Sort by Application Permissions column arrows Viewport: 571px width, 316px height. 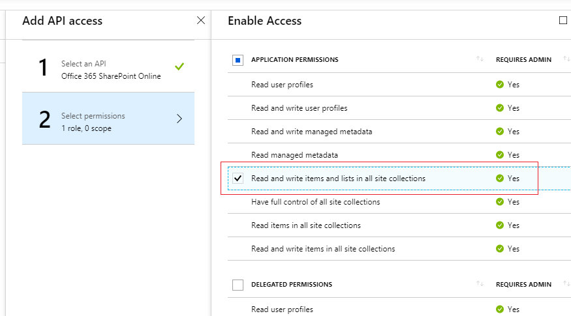click(480, 59)
